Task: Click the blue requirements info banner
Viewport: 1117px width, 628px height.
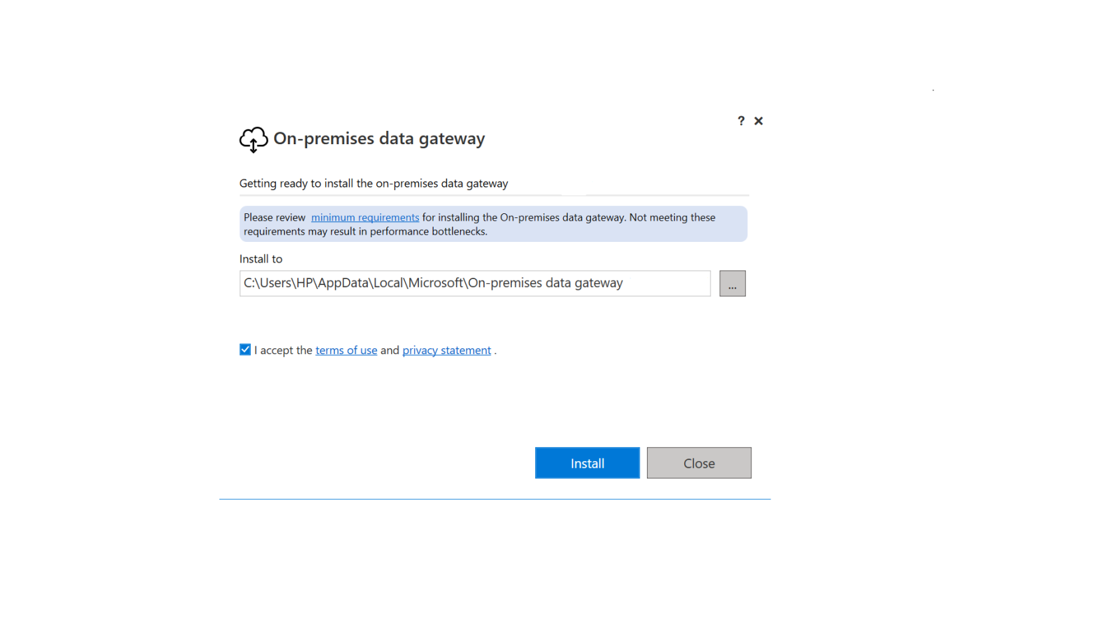Action: (493, 224)
